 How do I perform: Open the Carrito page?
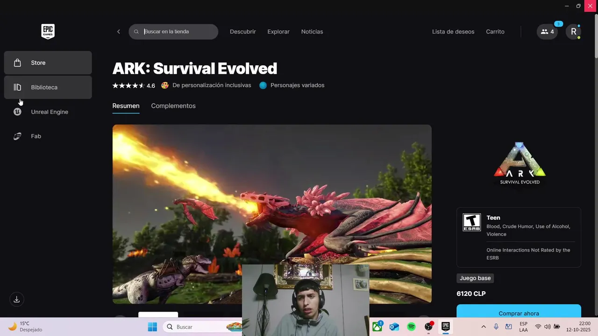[x=495, y=32]
